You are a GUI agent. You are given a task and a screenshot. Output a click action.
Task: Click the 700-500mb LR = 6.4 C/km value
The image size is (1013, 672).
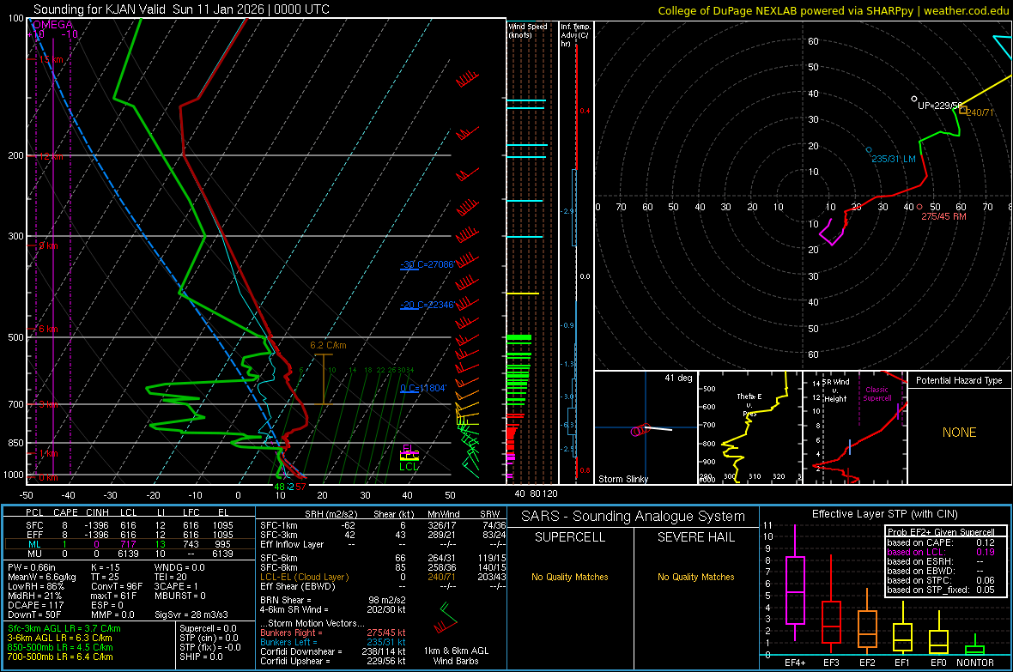(x=60, y=657)
